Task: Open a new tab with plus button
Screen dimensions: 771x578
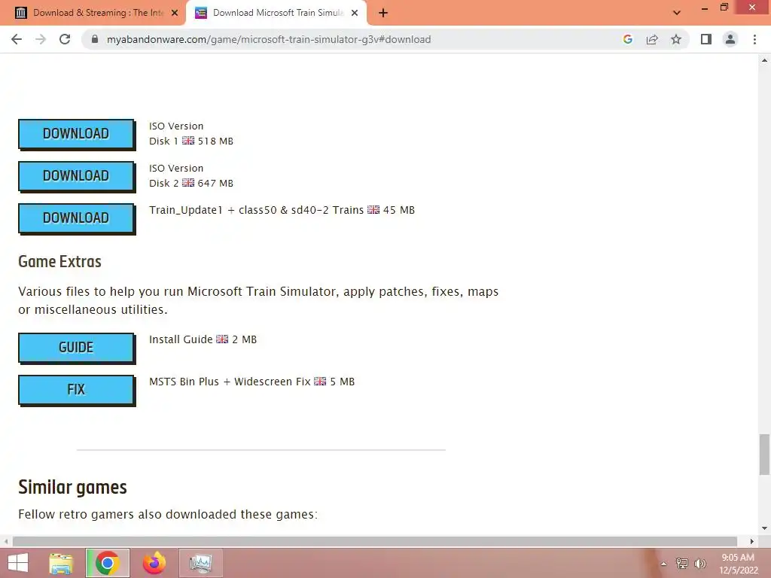Action: tap(383, 13)
